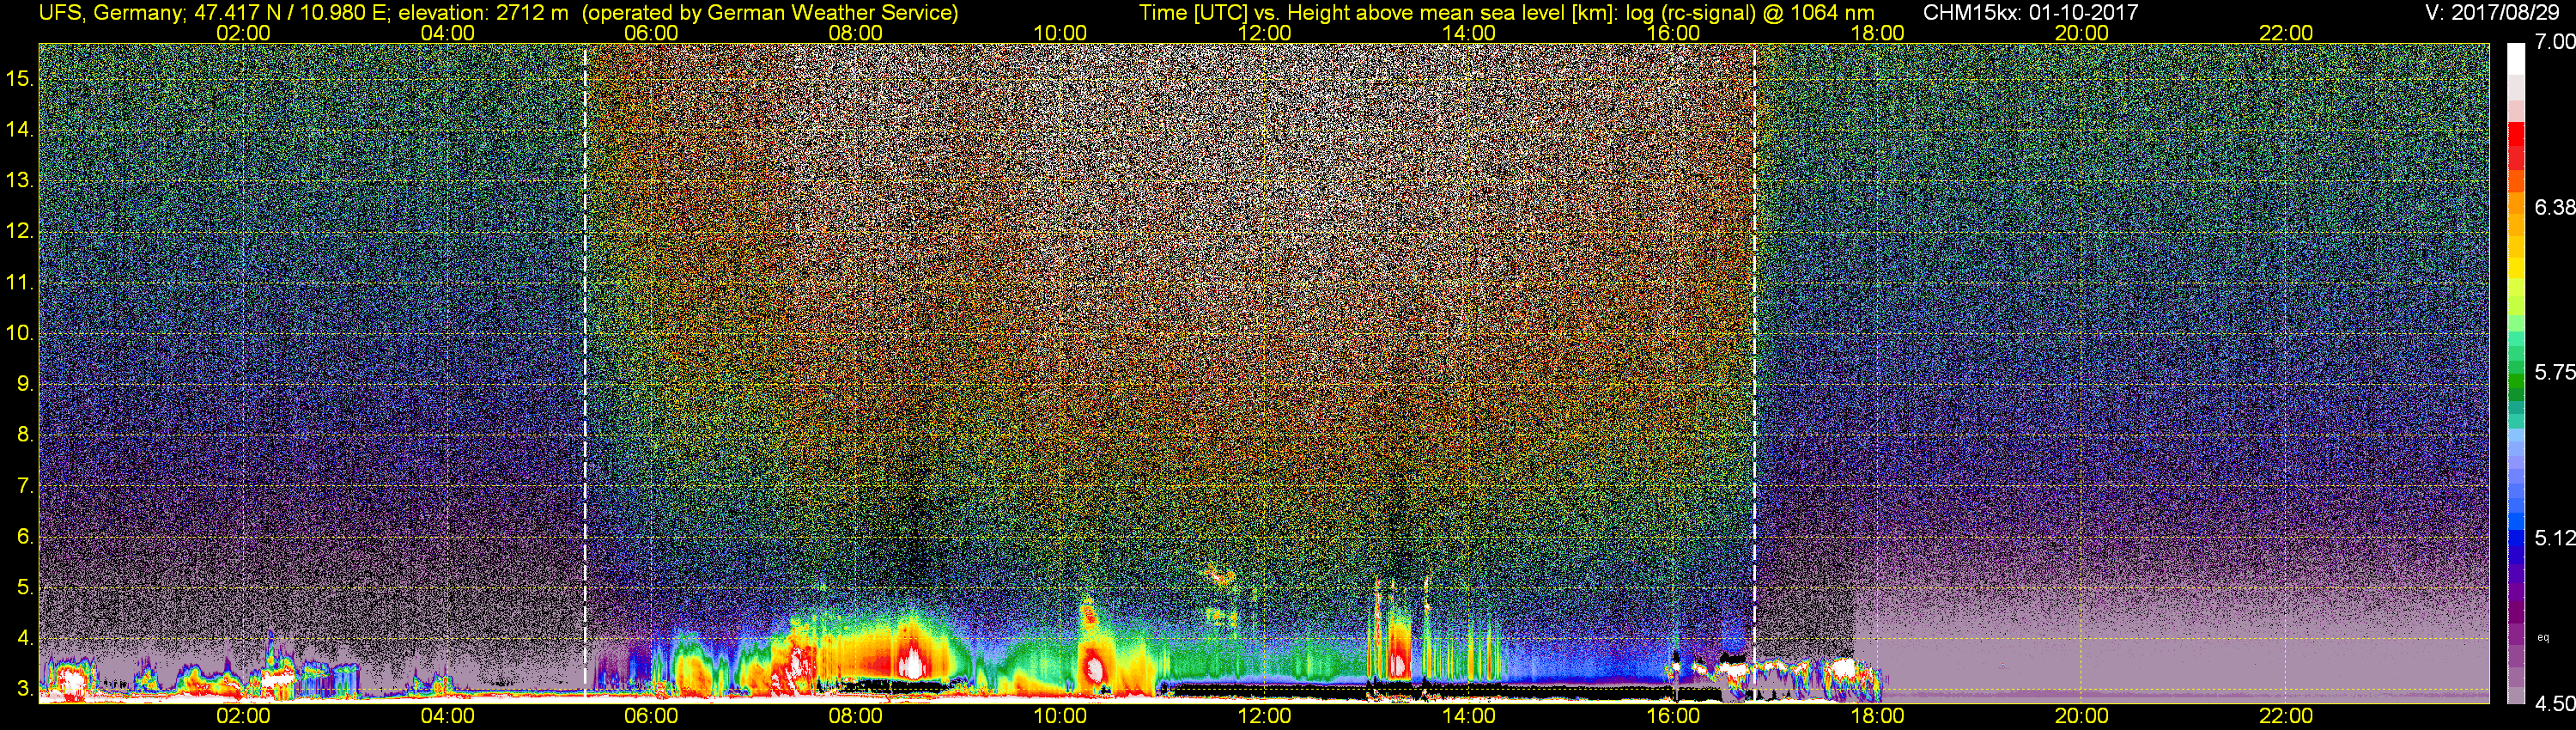Click the 08:00 label on the bottom time axis

(x=856, y=716)
